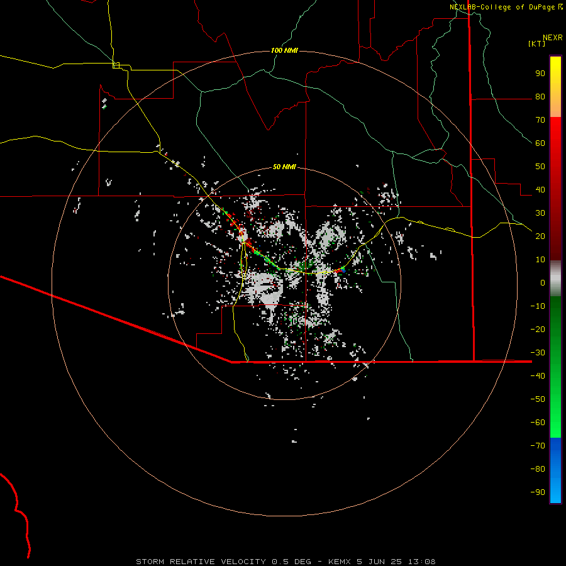
Task: Click the [KT] units label
Action: click(536, 43)
